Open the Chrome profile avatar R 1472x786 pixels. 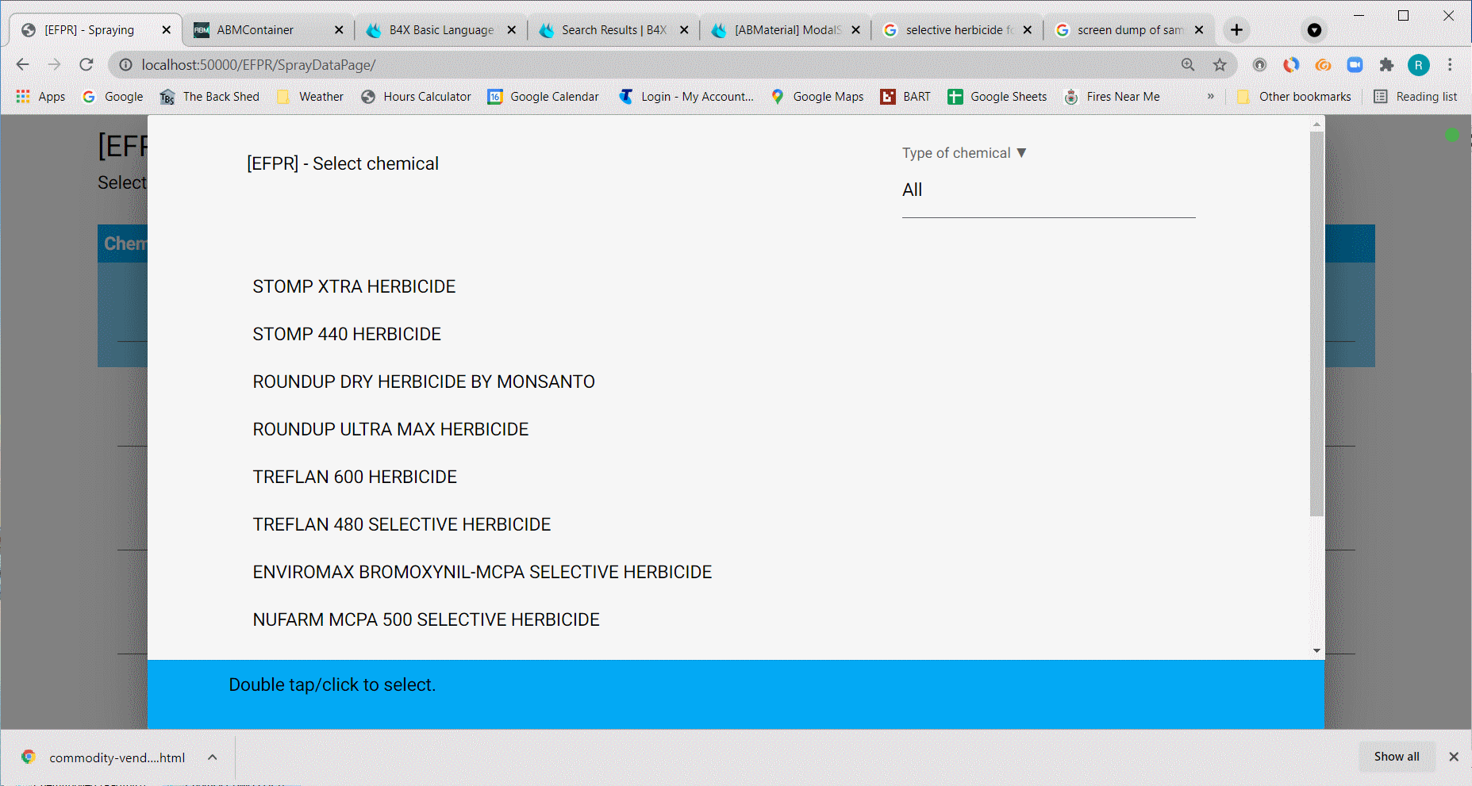click(1419, 64)
